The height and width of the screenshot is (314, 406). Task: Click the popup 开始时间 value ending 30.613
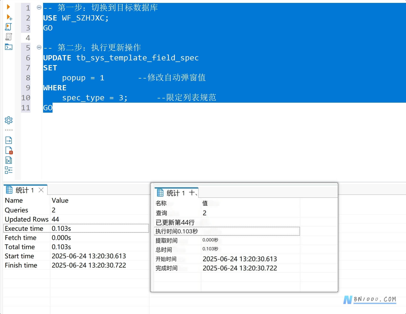click(240, 259)
